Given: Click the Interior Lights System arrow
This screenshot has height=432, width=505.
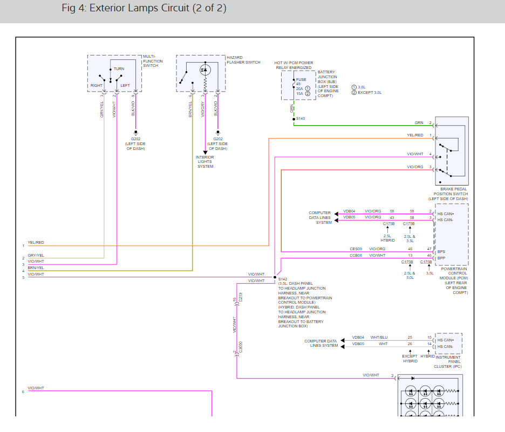Looking at the screenshot, I should coord(204,153).
